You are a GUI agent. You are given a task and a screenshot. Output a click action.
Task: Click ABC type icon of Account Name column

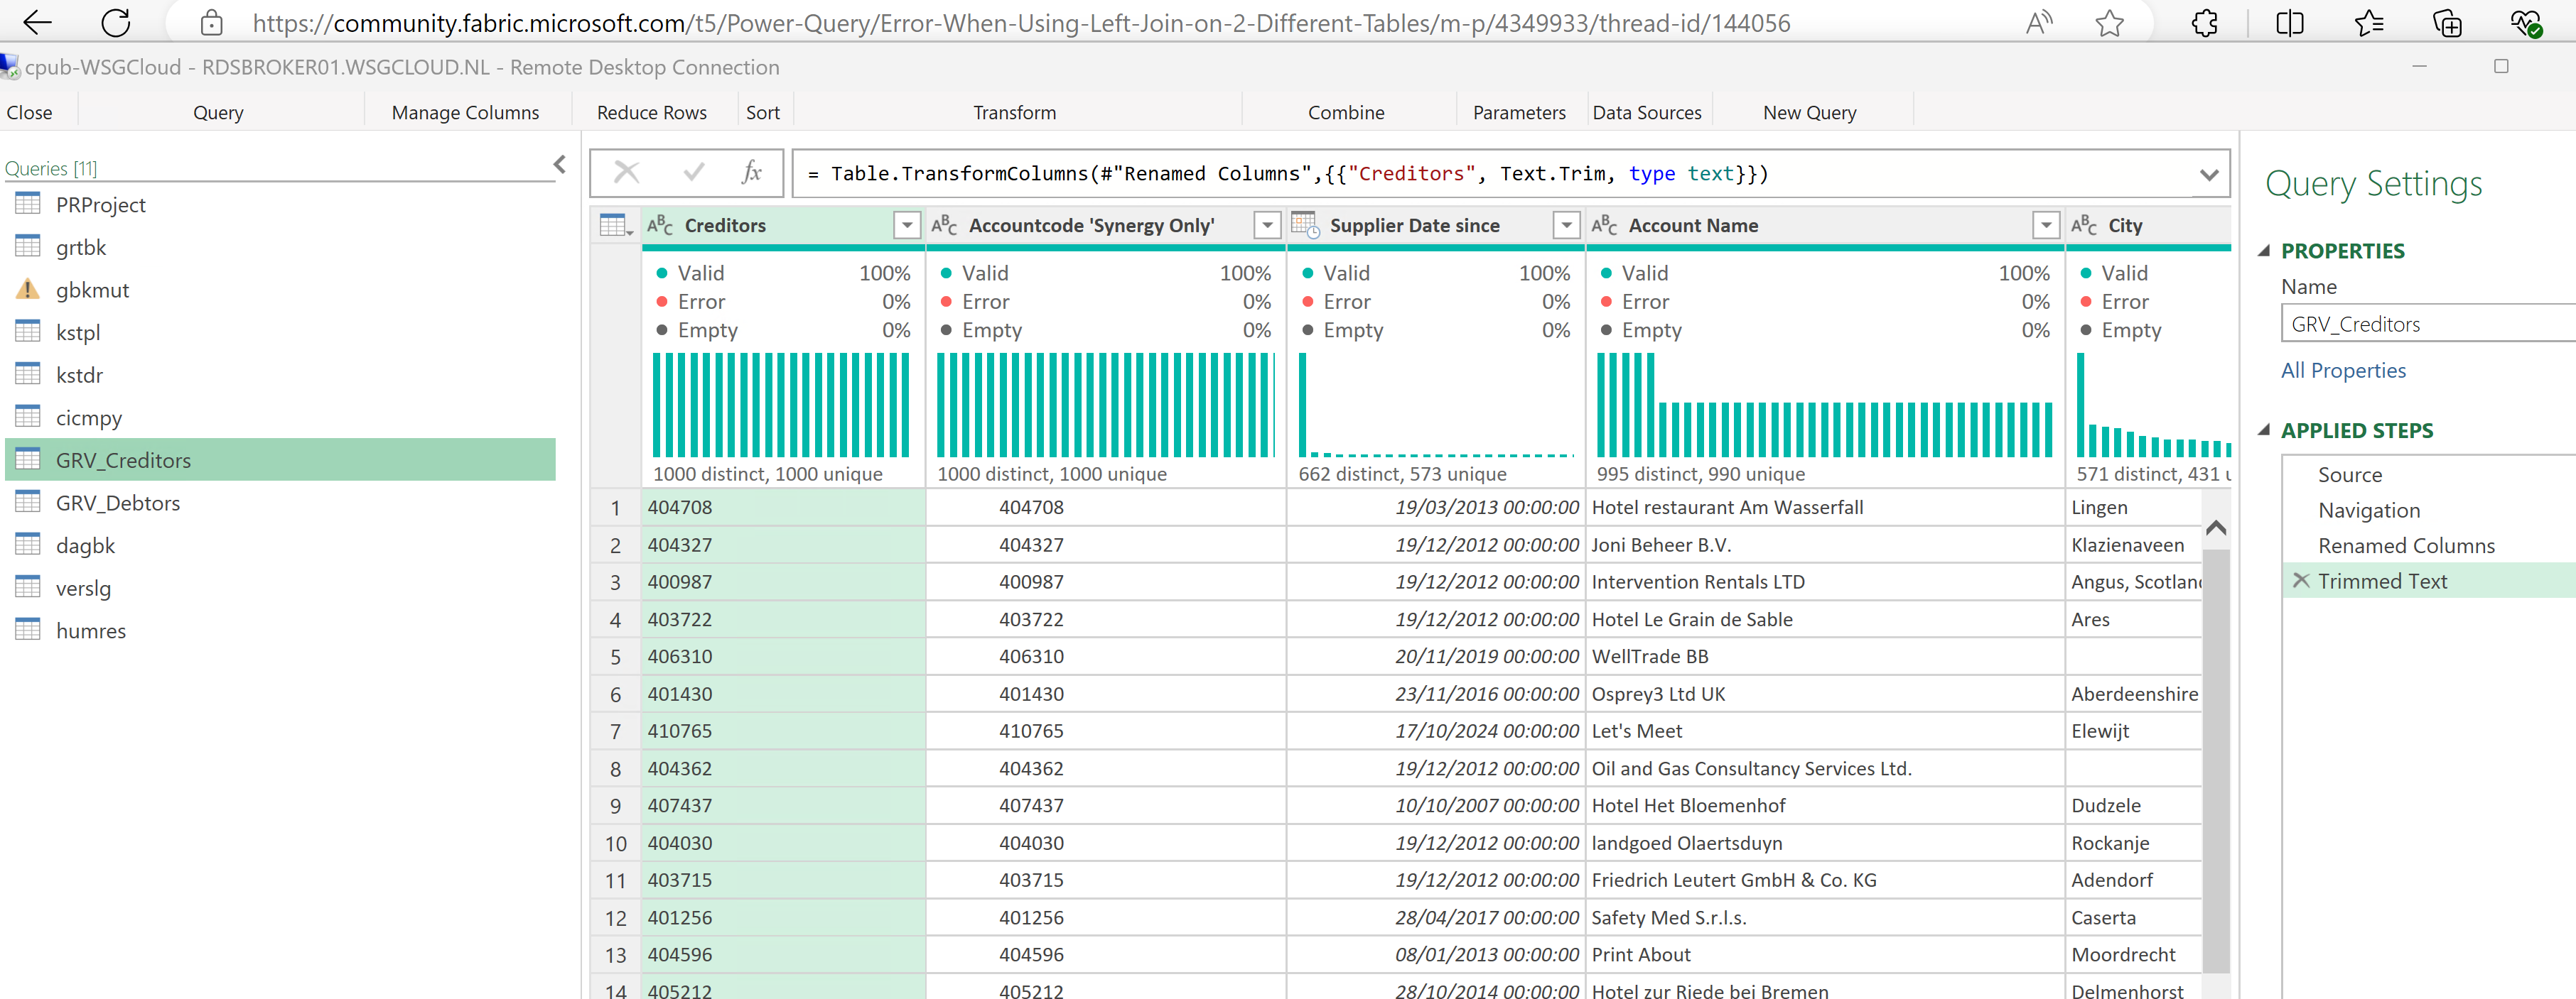pyautogui.click(x=1604, y=226)
